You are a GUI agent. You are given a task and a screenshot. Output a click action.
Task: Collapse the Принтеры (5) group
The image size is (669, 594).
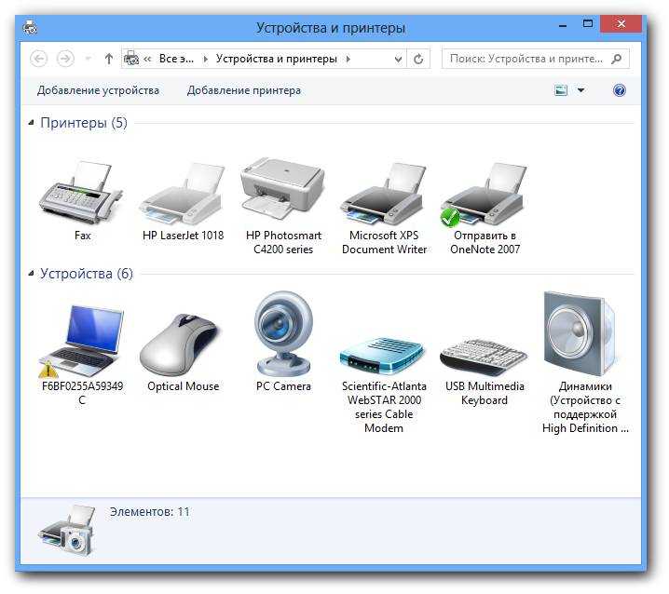(31, 123)
